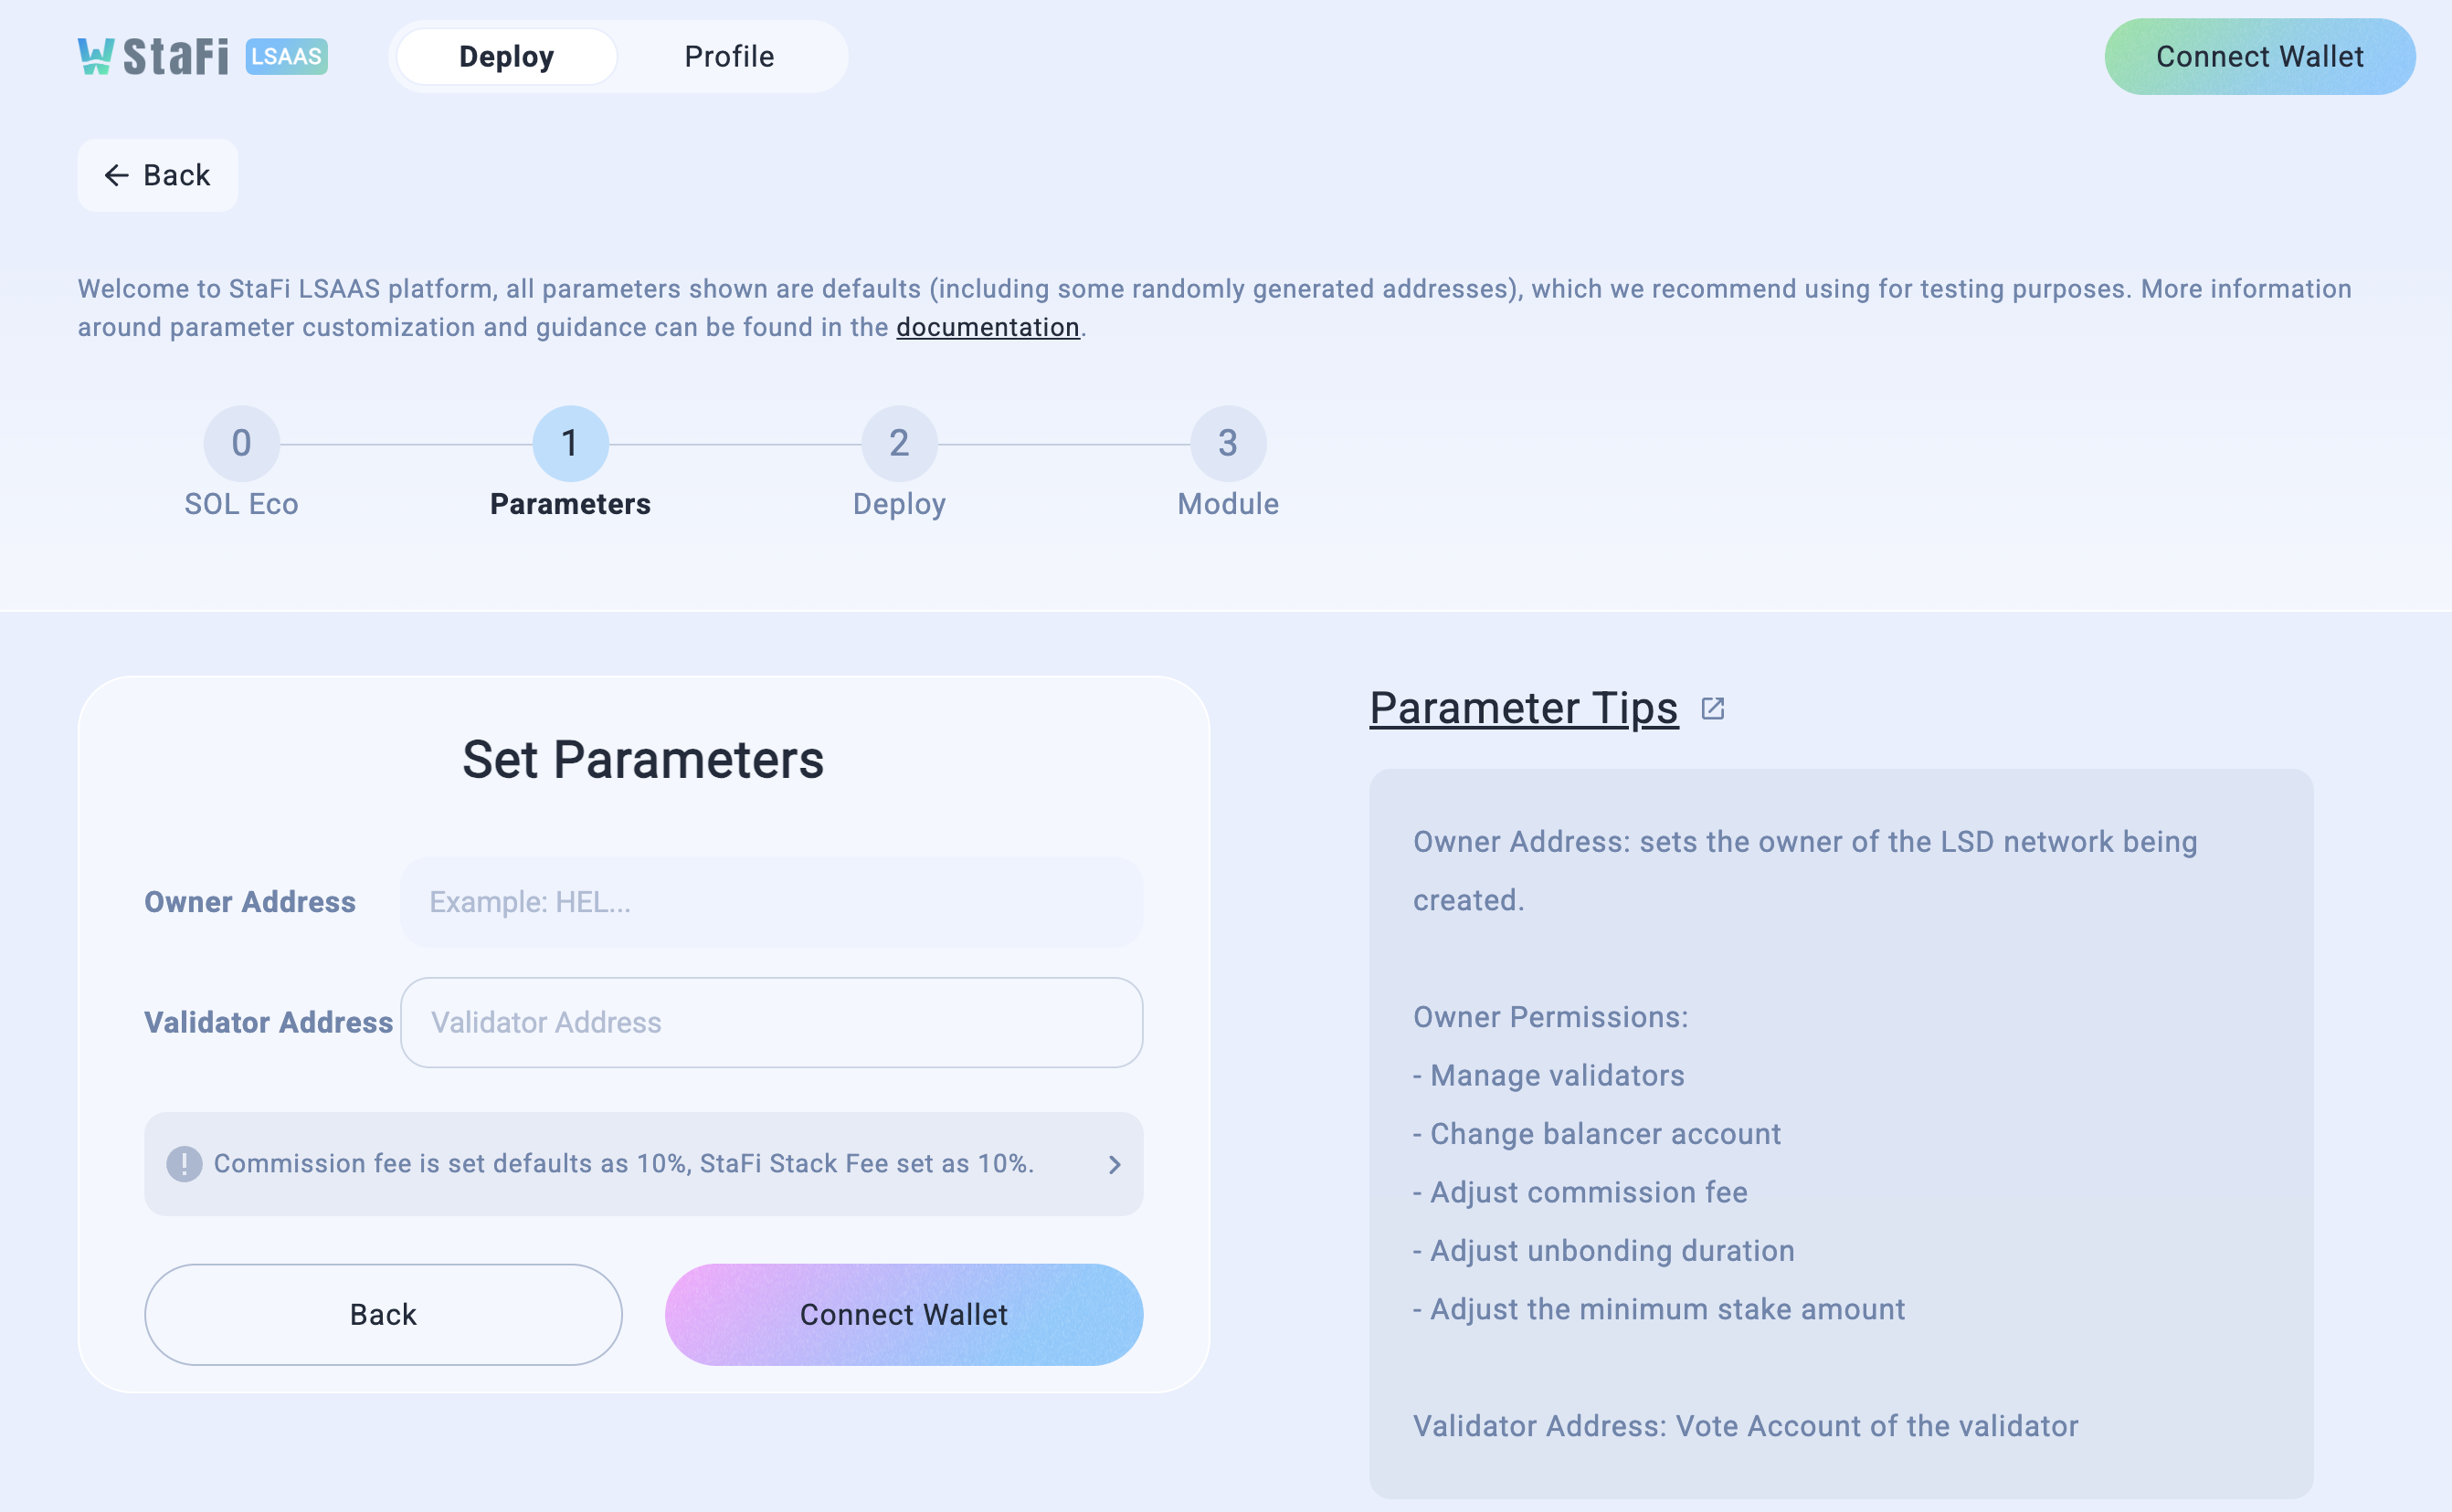2452x1512 pixels.
Task: Click the left arrow icon in the top Back button
Action: [x=117, y=175]
